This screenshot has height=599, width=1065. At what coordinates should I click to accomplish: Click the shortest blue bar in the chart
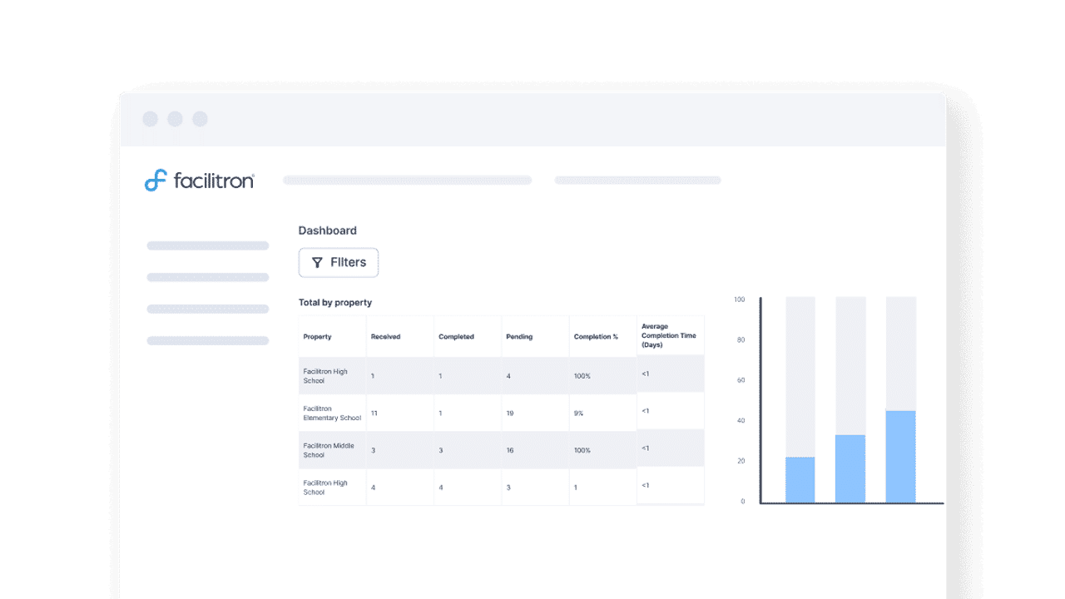[x=800, y=479]
